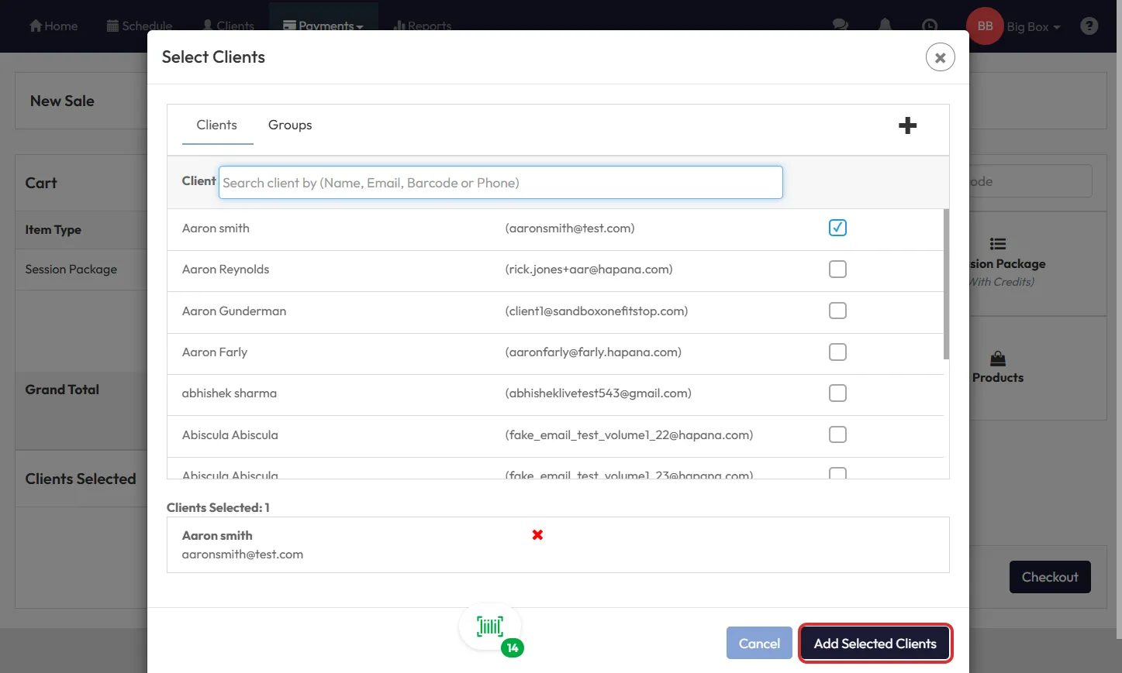
Task: Click the BB user avatar
Action: pos(985,26)
